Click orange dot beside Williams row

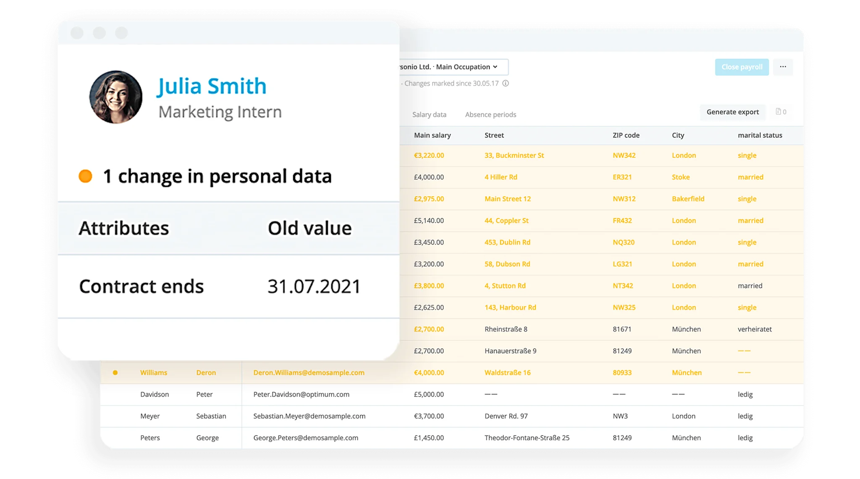click(x=115, y=372)
